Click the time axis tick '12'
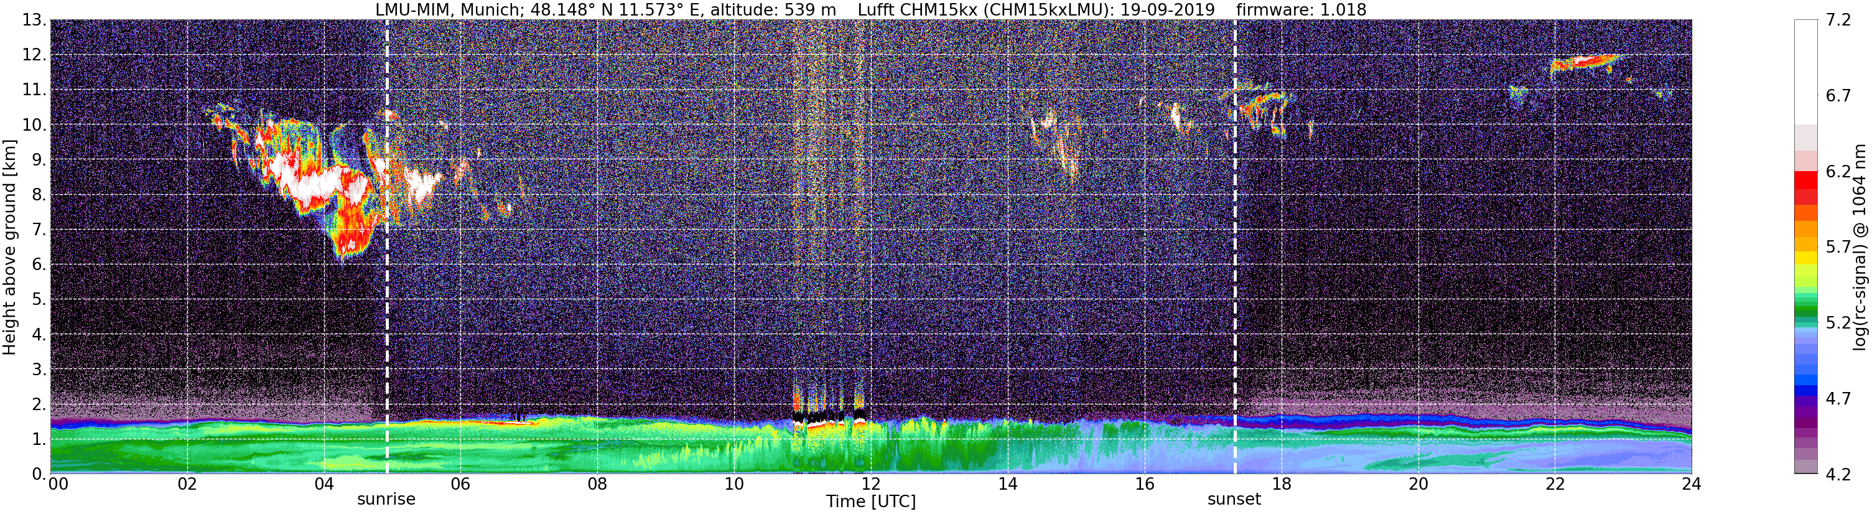 (870, 484)
